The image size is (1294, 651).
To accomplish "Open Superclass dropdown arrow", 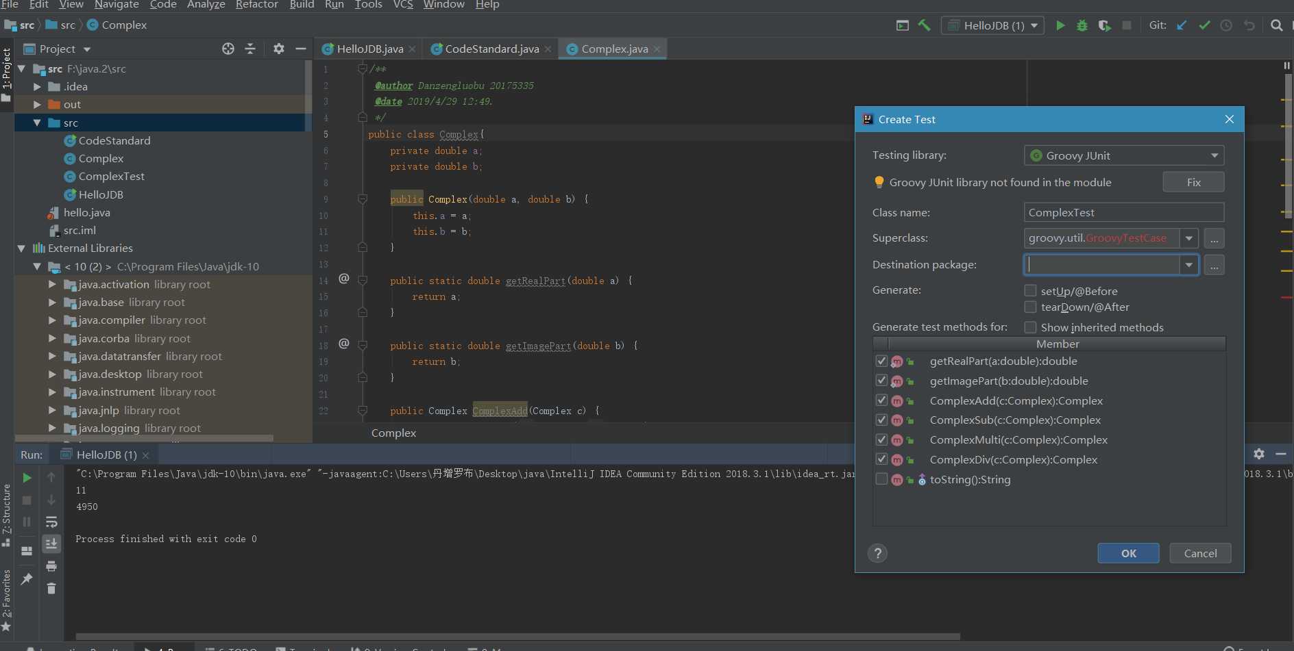I will (1189, 238).
